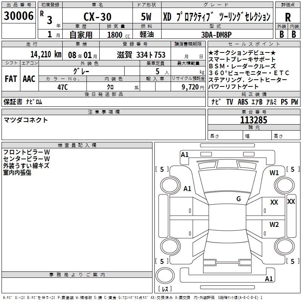The height and width of the screenshot is (302, 302).
Task: Click the AAC air conditioner value
Action: pyautogui.click(x=29, y=79)
